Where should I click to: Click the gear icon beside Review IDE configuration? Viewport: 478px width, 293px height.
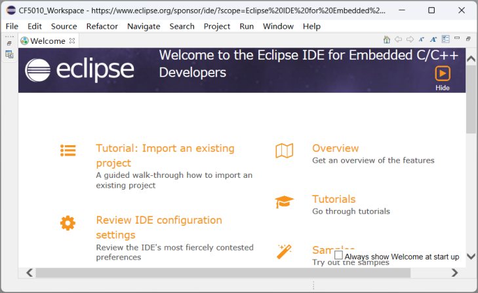[x=68, y=223]
